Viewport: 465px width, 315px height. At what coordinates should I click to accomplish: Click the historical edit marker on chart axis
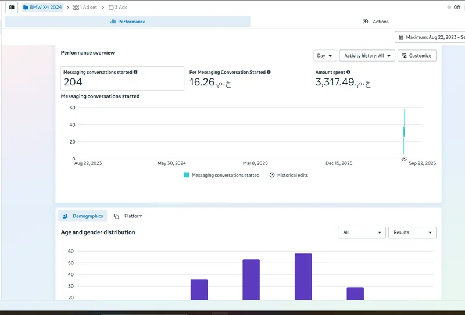(x=403, y=159)
